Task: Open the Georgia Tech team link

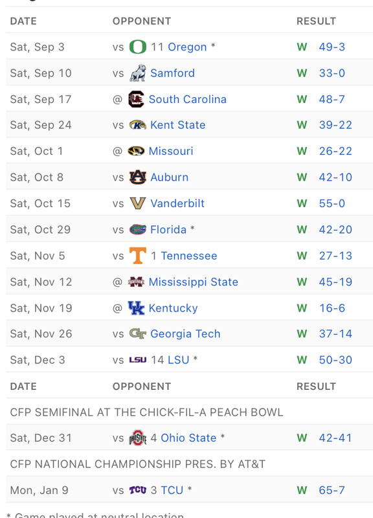Action: (x=185, y=333)
